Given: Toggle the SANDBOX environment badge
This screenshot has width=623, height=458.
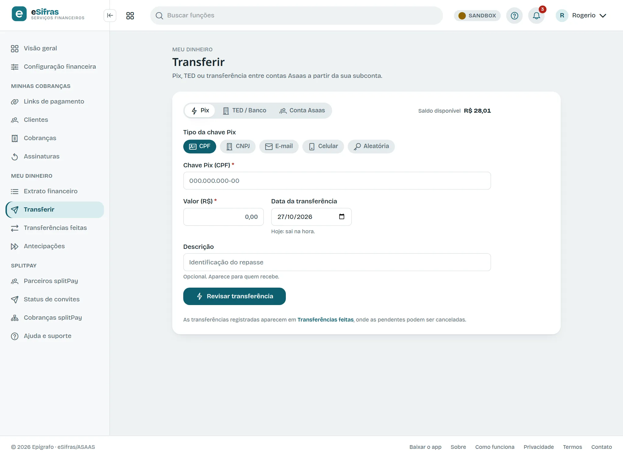Looking at the screenshot, I should [477, 16].
